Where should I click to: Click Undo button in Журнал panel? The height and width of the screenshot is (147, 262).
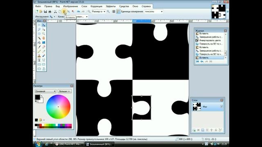click(202, 62)
